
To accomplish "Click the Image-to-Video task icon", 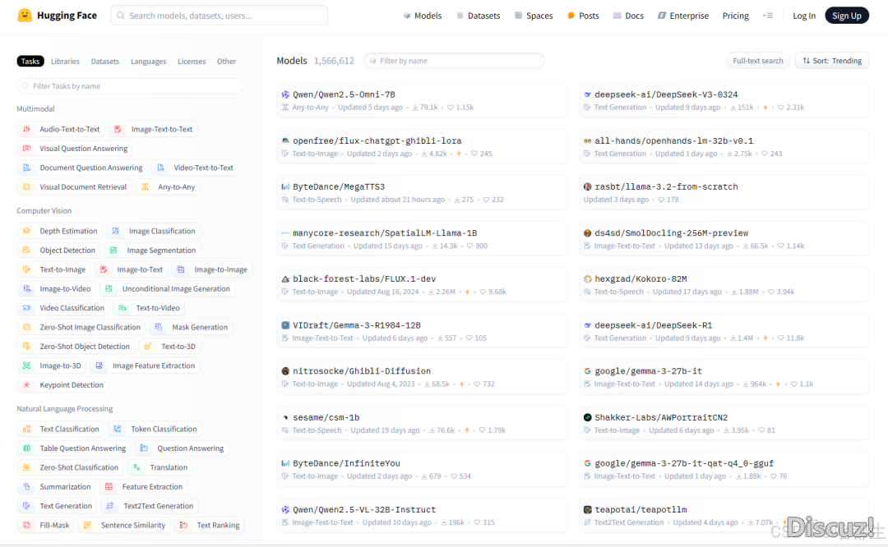I will [x=26, y=288].
